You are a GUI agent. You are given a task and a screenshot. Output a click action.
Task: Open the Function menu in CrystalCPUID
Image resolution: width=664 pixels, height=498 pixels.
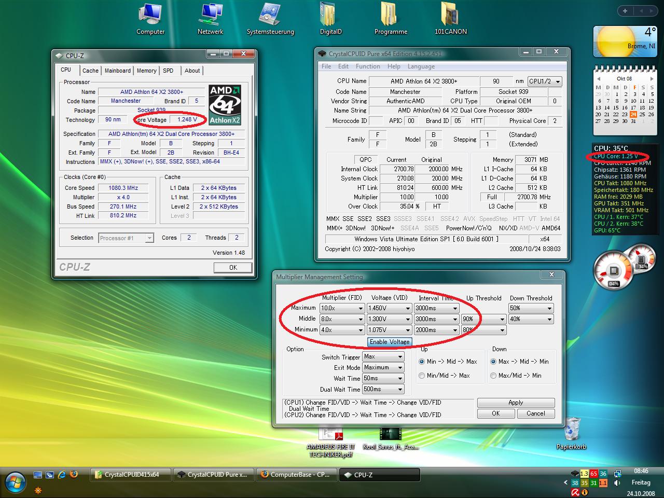coord(368,66)
